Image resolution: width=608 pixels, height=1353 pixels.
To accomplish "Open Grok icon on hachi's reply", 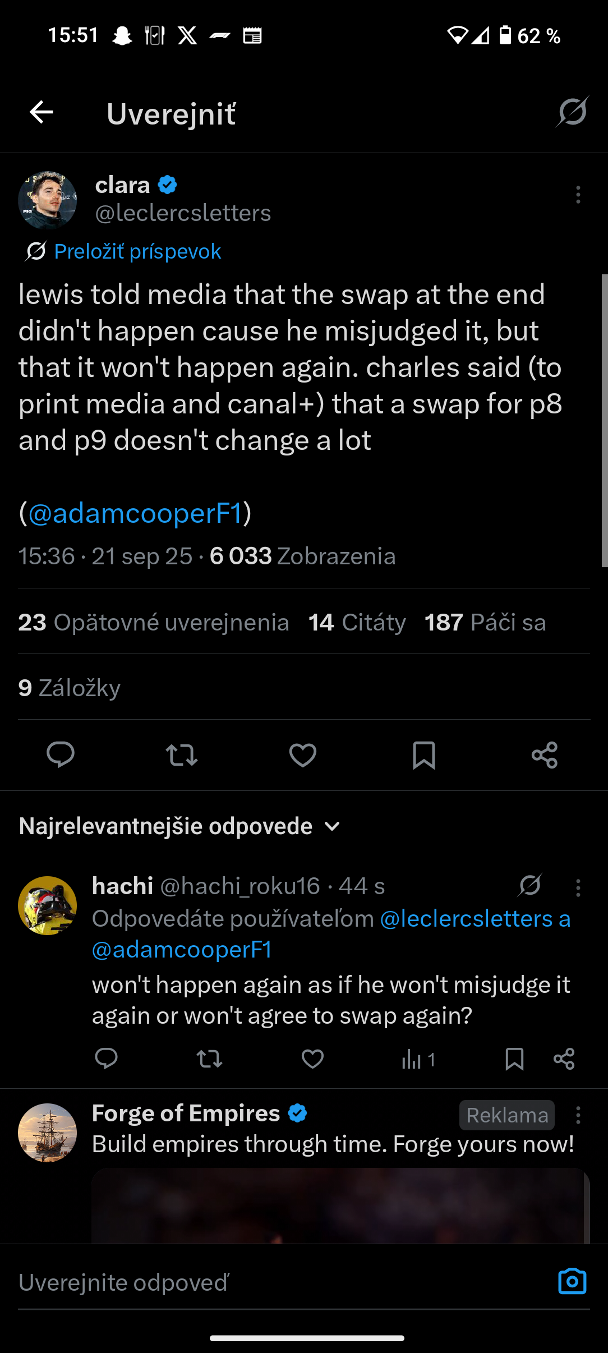I will (x=530, y=886).
